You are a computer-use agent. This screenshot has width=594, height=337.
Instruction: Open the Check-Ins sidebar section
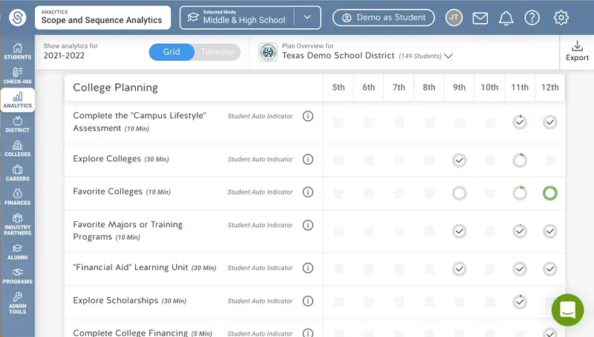click(17, 76)
